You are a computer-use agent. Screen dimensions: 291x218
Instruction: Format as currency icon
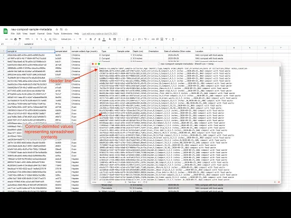[x=37, y=39]
